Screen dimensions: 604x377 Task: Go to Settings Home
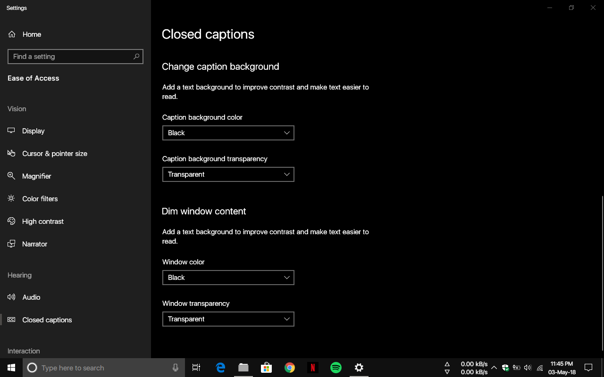tap(75, 34)
